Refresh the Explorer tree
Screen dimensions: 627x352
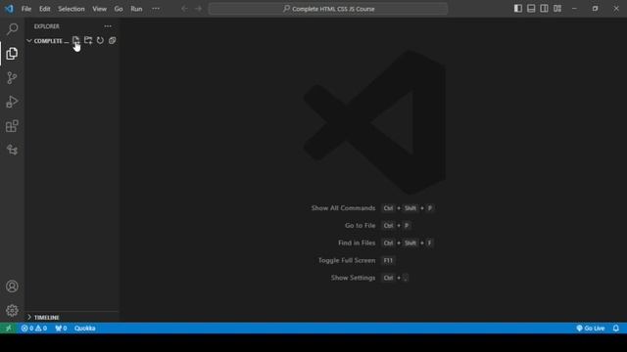coord(100,40)
